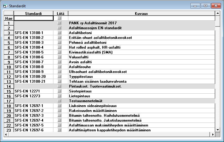Click 'Testausmenetelmät' heading row
The width and height of the screenshot is (224, 142).
(142, 101)
